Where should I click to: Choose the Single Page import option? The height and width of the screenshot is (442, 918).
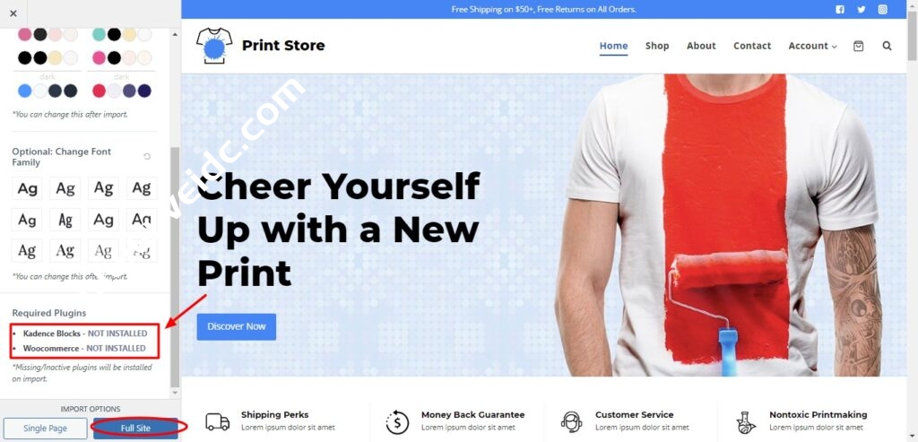[45, 428]
